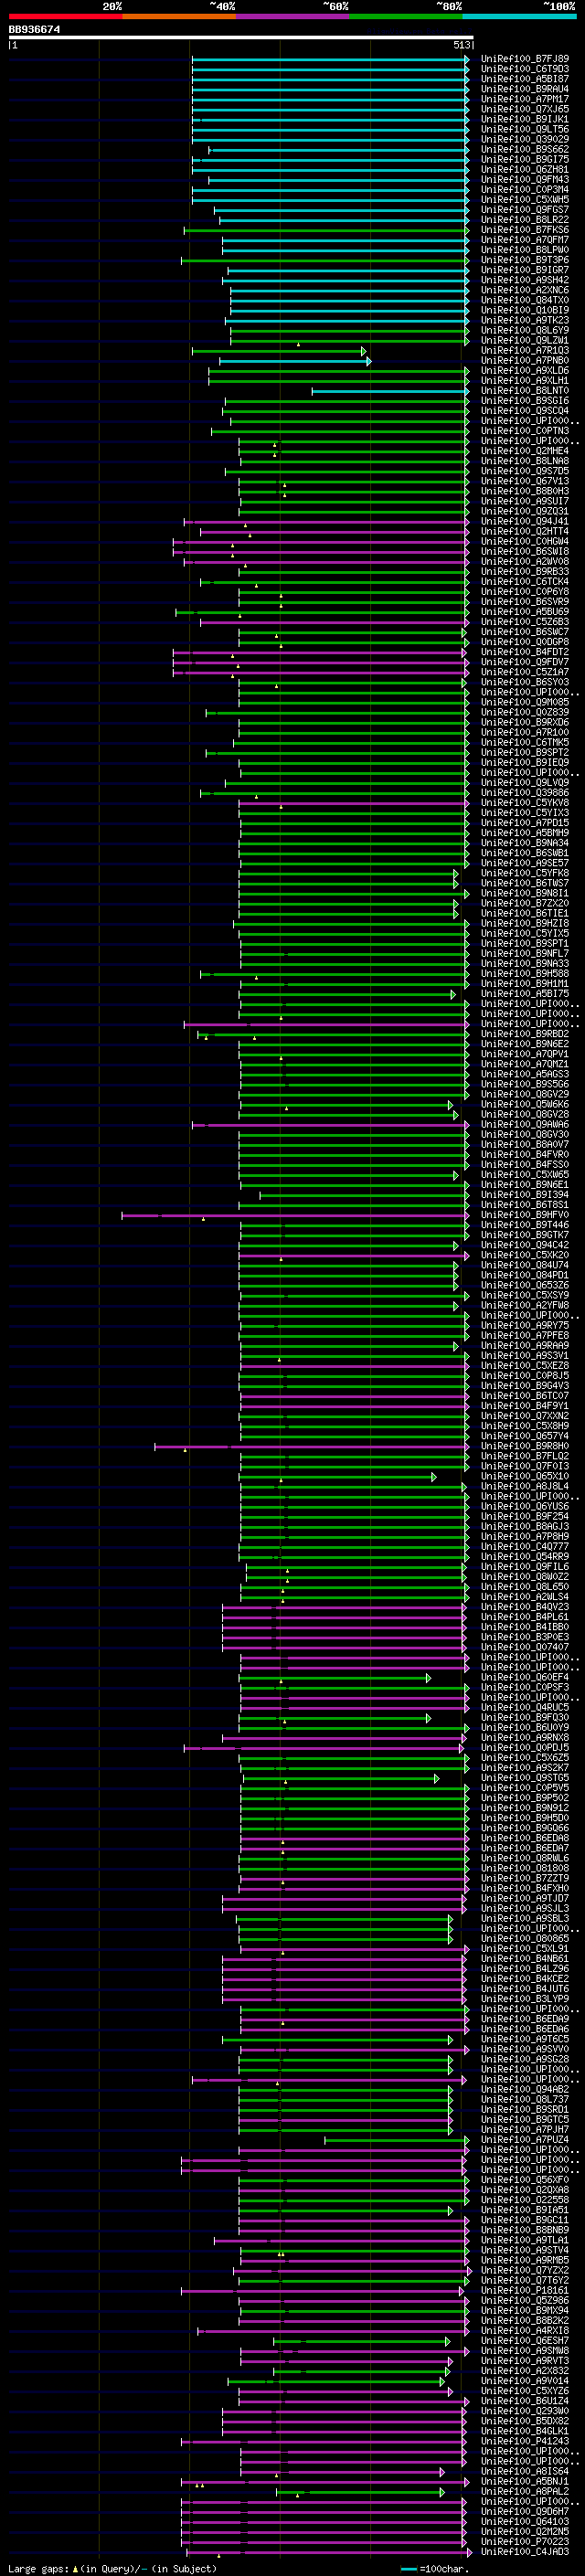Select UniRef100_A7PUZ4 entry

525,2140
